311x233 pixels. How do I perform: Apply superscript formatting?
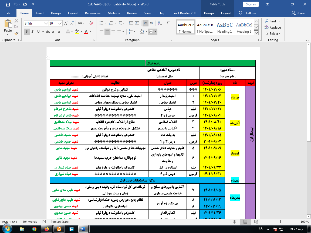click(x=59, y=32)
